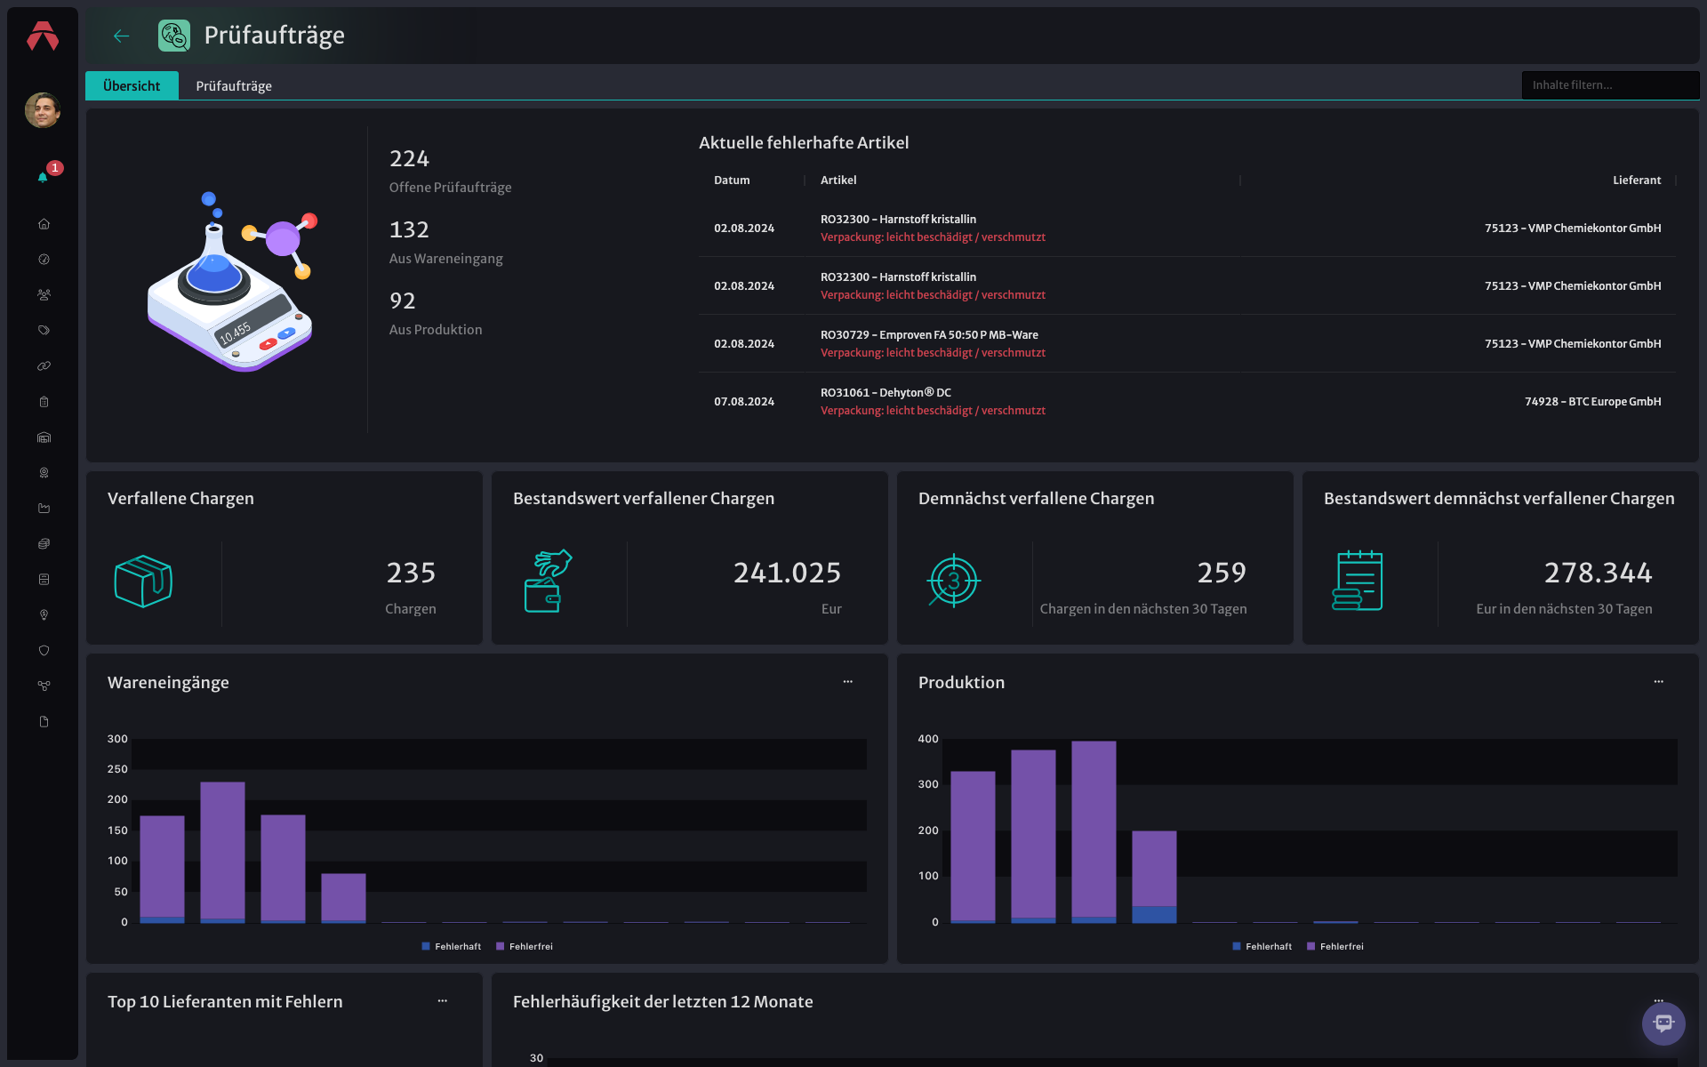Toggle Fehlerhaft legend in Produktion chart
This screenshot has width=1707, height=1067.
[1262, 946]
